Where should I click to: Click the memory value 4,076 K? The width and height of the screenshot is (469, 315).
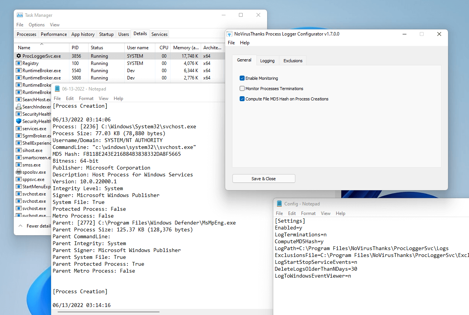(191, 63)
